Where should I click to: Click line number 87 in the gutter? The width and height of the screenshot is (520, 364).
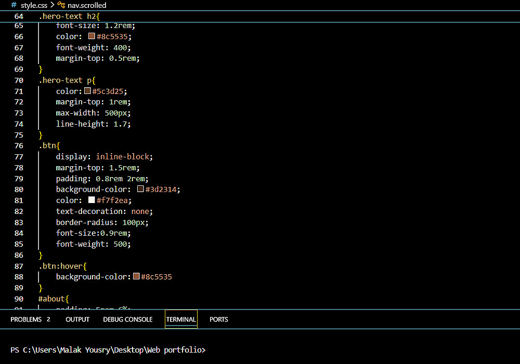(19, 266)
